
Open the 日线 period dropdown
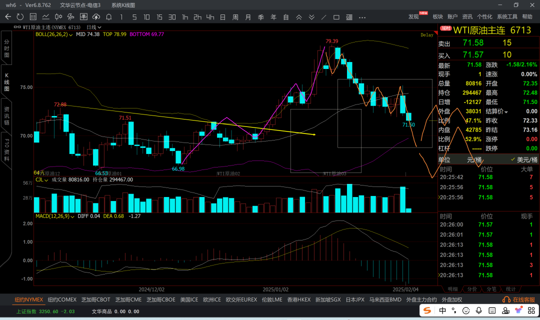(x=94, y=27)
